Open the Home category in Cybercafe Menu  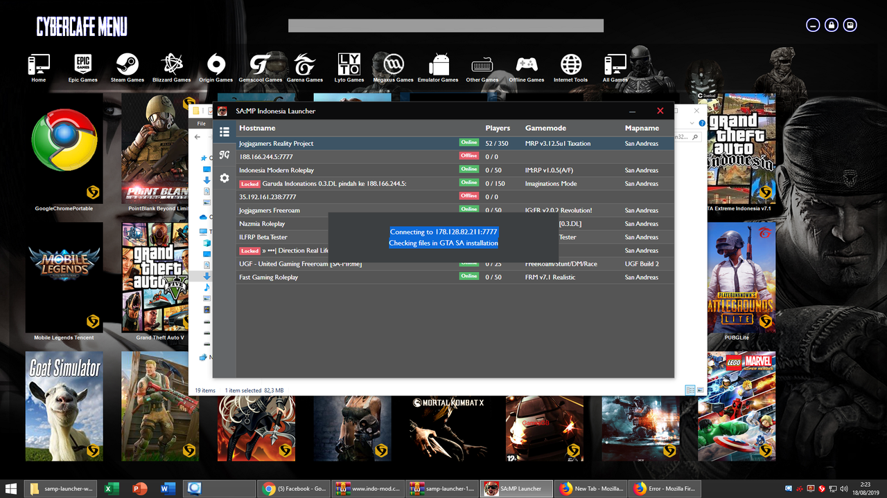click(x=39, y=68)
